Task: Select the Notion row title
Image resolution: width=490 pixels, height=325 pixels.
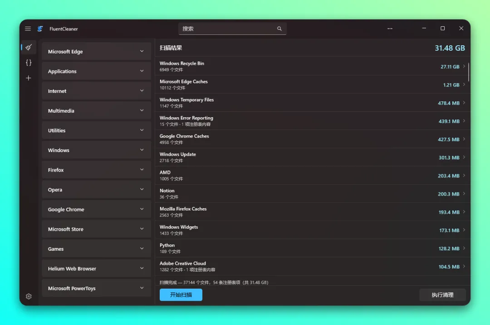Action: (167, 191)
